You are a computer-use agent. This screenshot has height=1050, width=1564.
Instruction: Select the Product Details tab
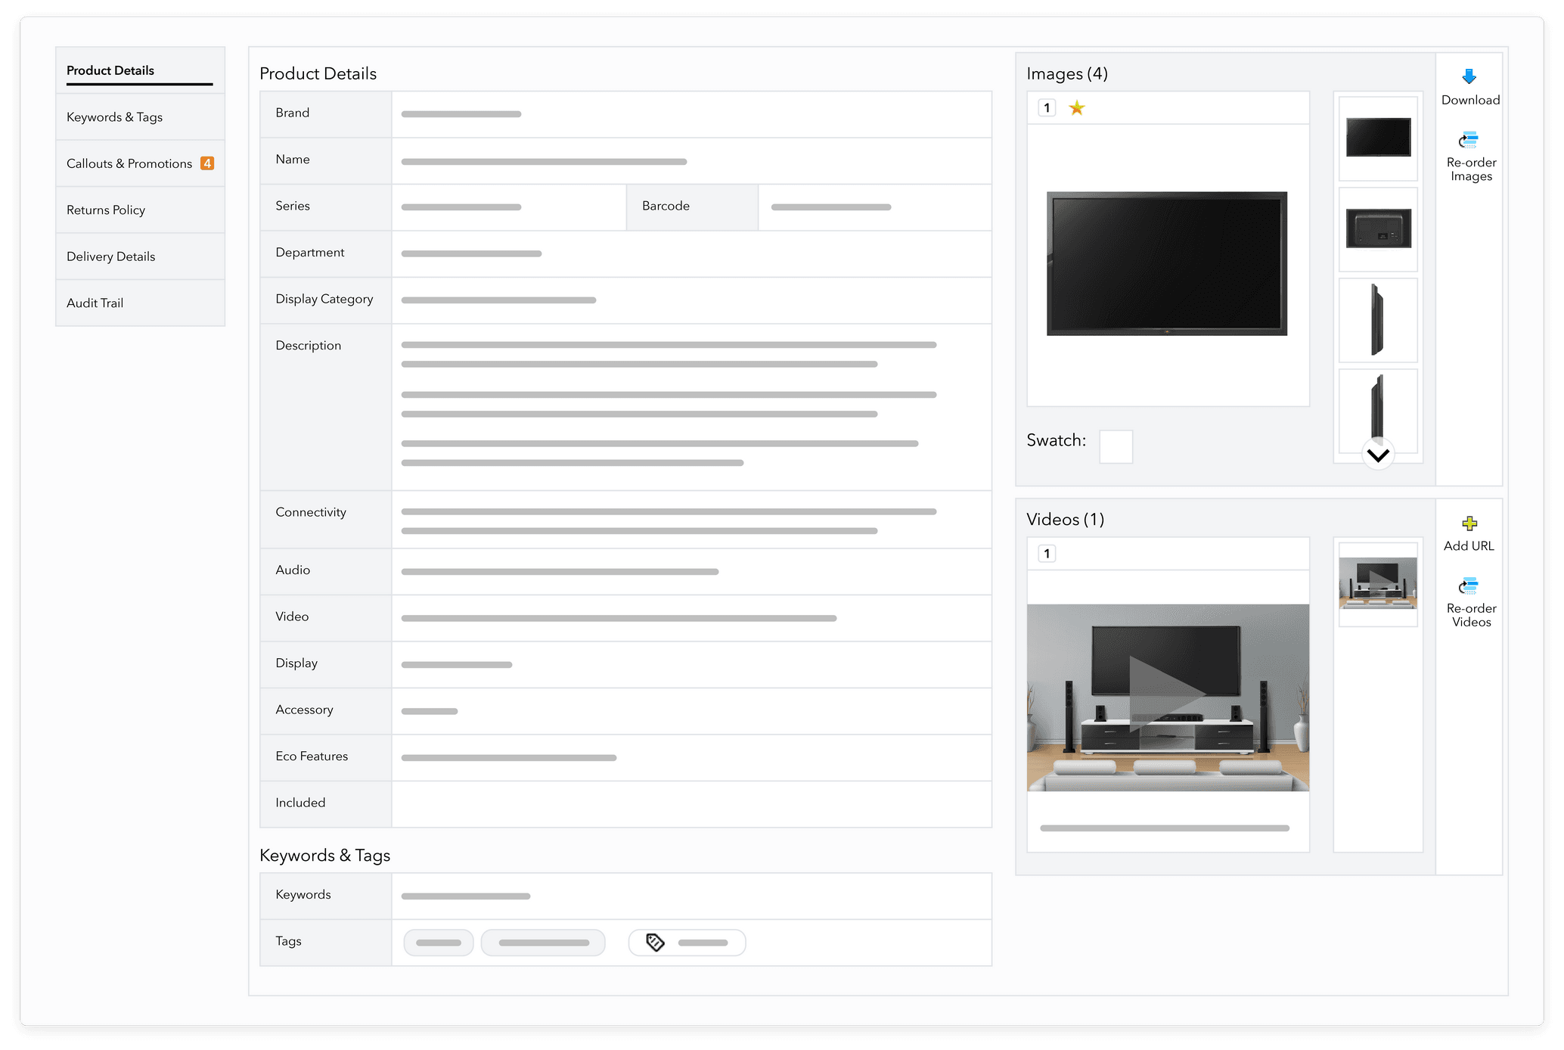110,70
